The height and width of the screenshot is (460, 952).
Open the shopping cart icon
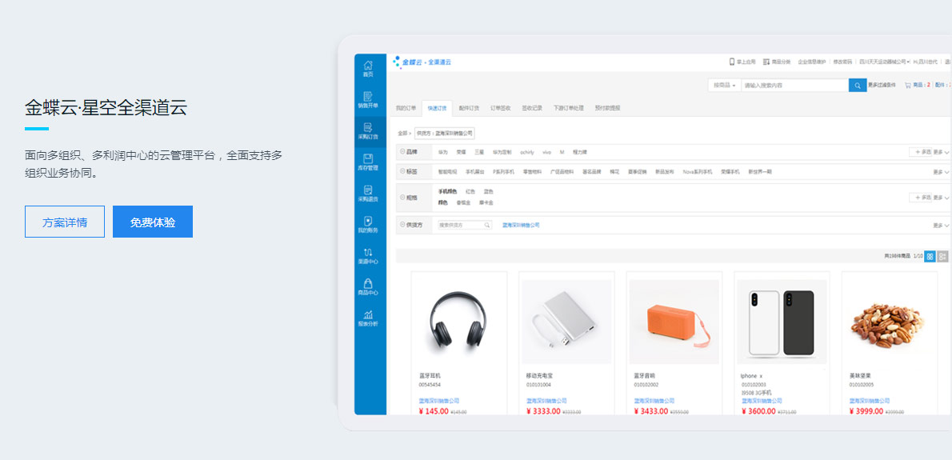908,86
